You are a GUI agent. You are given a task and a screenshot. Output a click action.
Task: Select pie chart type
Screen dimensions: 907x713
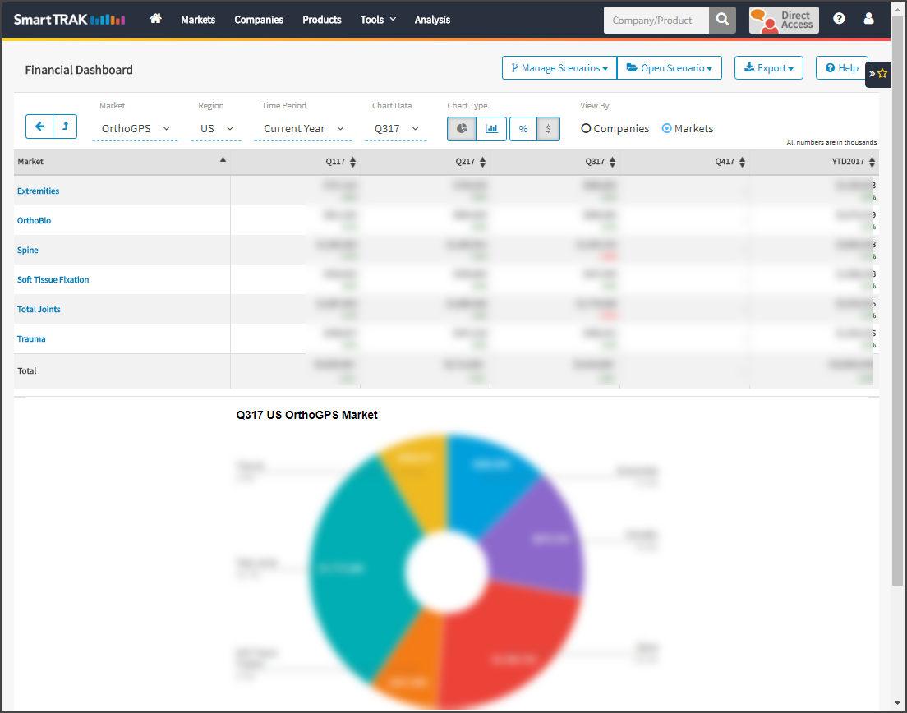coord(462,128)
